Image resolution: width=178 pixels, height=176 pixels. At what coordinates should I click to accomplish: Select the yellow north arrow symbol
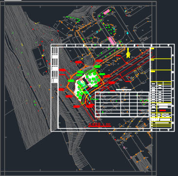(128, 53)
